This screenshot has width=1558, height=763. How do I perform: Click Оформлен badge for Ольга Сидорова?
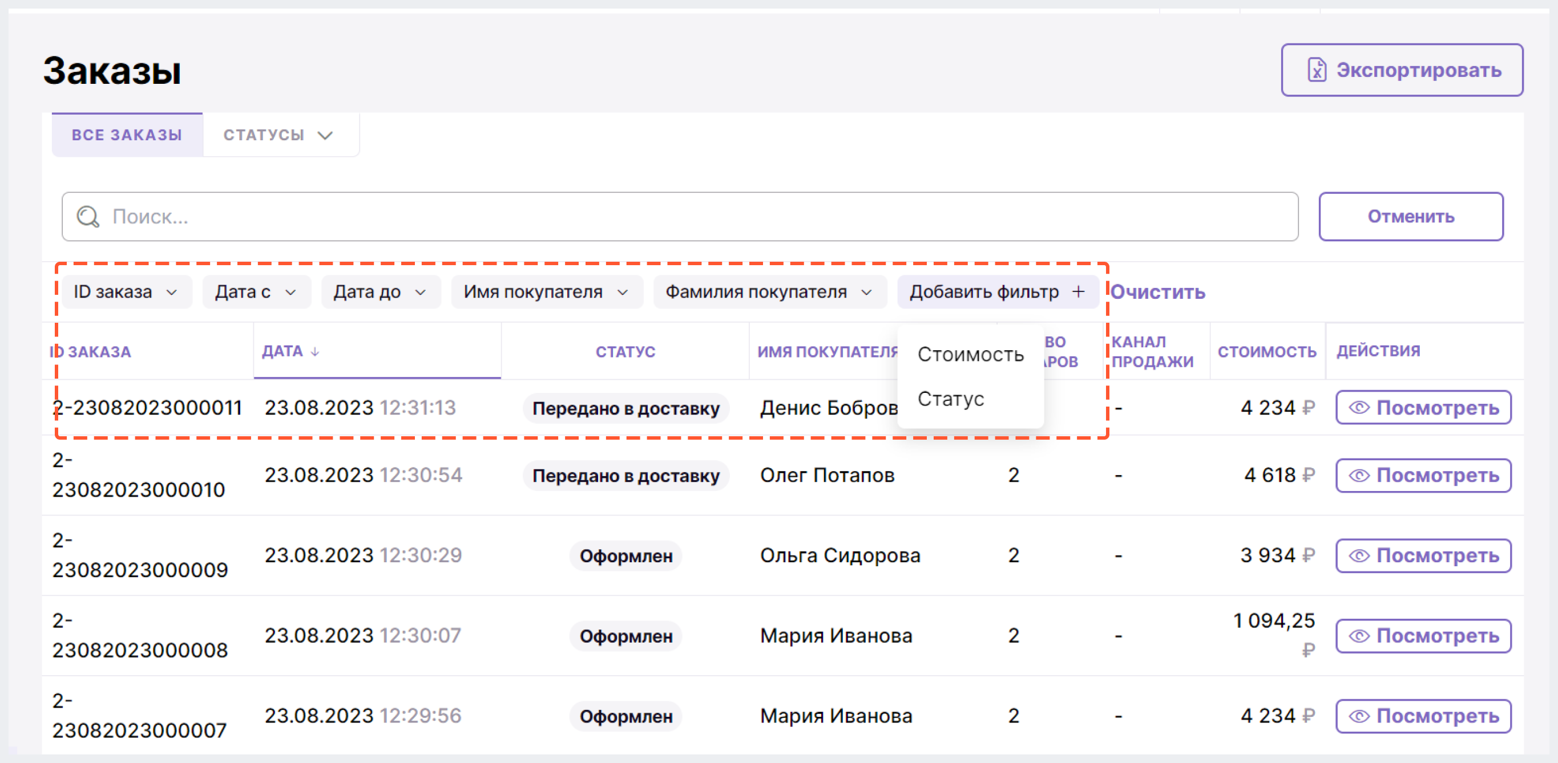tap(625, 556)
